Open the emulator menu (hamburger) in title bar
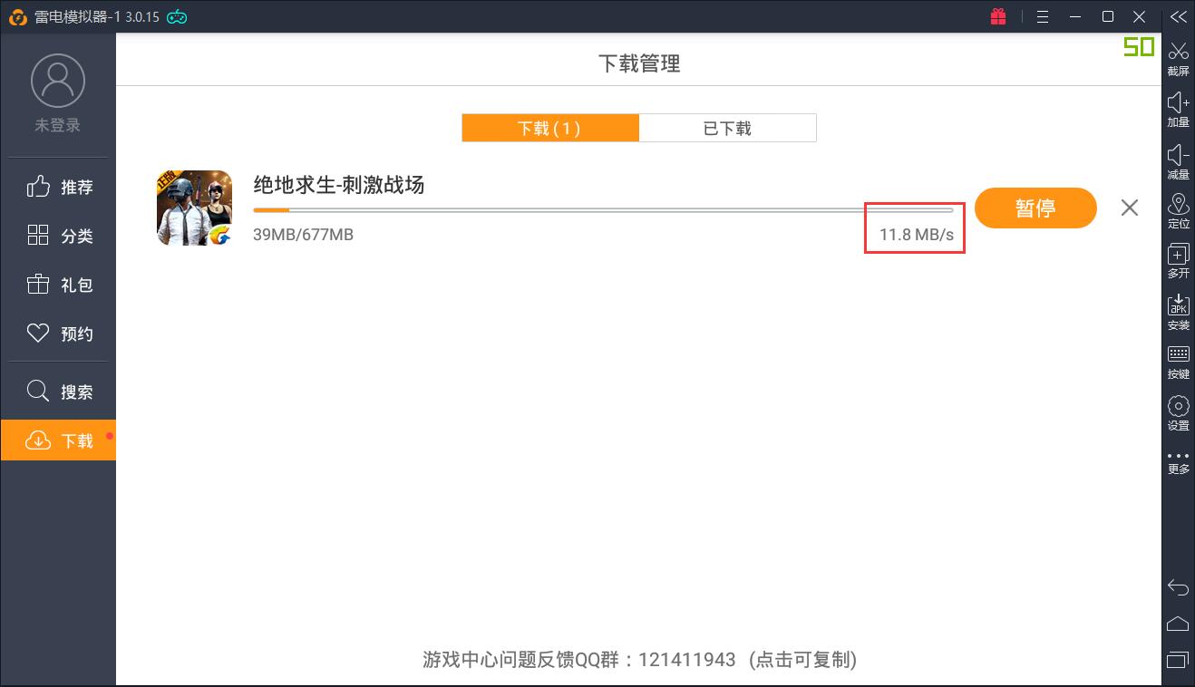The image size is (1195, 687). point(1043,16)
